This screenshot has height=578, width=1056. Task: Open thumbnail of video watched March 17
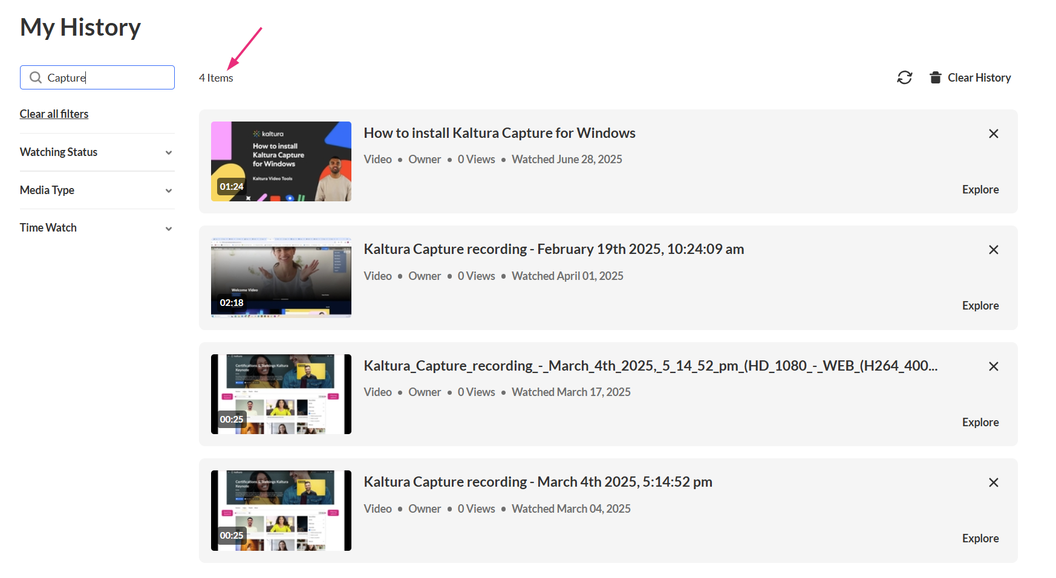(x=281, y=394)
